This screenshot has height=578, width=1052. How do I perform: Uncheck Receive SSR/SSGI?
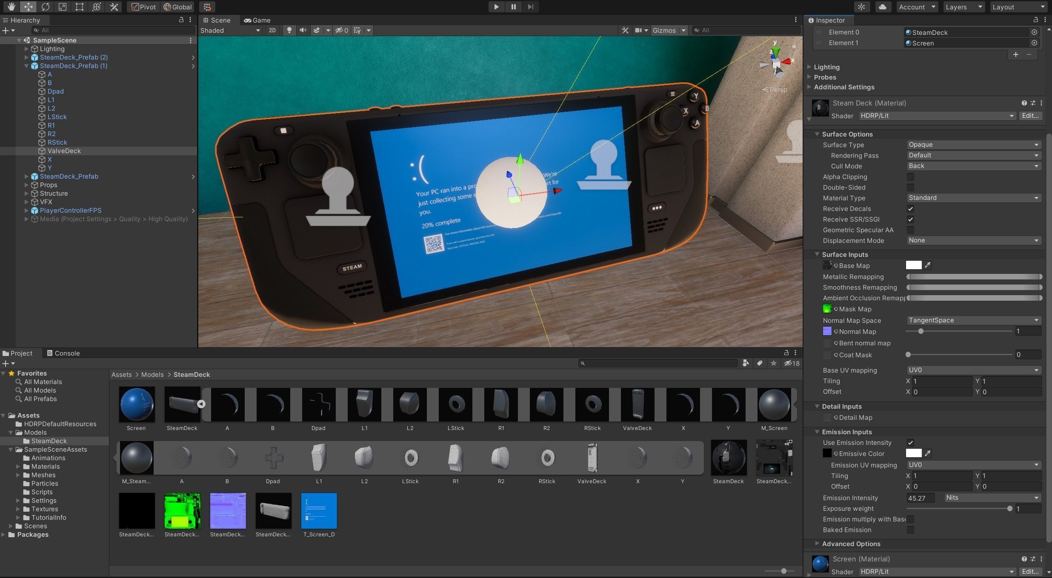click(x=910, y=219)
